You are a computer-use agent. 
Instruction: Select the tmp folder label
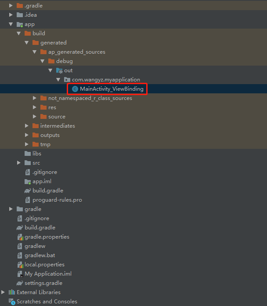pos(45,144)
